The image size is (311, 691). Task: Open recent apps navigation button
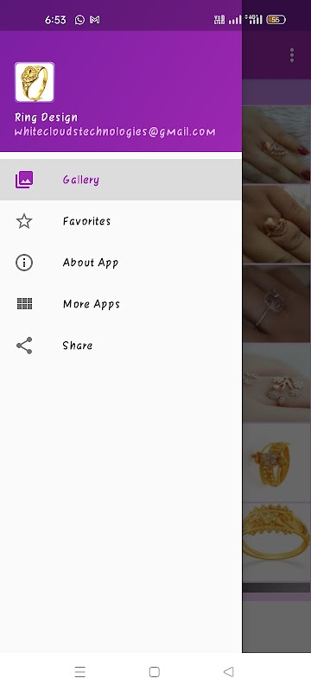coord(79,672)
